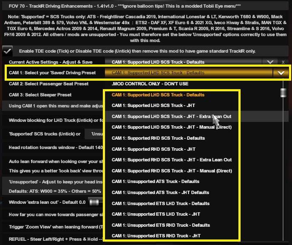The image size is (292, 245).
Task: Select 'Unsupported ETS RHD Truck - JHT'
Action: pos(156,236)
